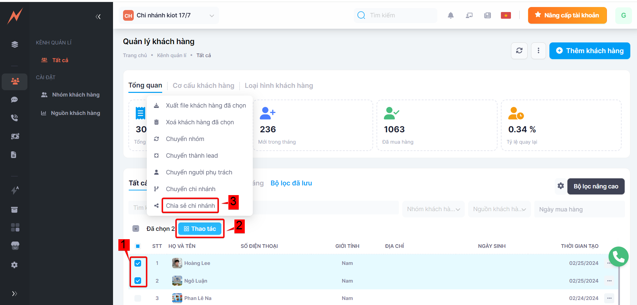The width and height of the screenshot is (637, 305).
Task: Switch to Cơ cấu khách hàng tab
Action: click(203, 86)
